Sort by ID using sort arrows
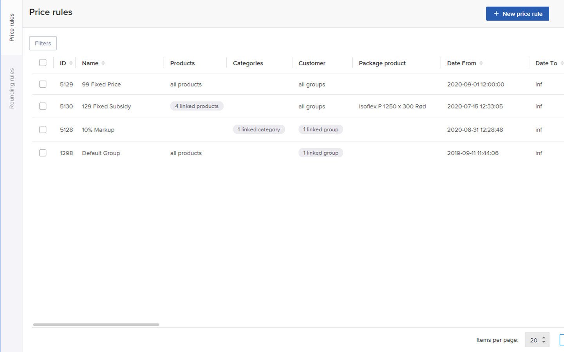The width and height of the screenshot is (564, 352). [x=71, y=63]
